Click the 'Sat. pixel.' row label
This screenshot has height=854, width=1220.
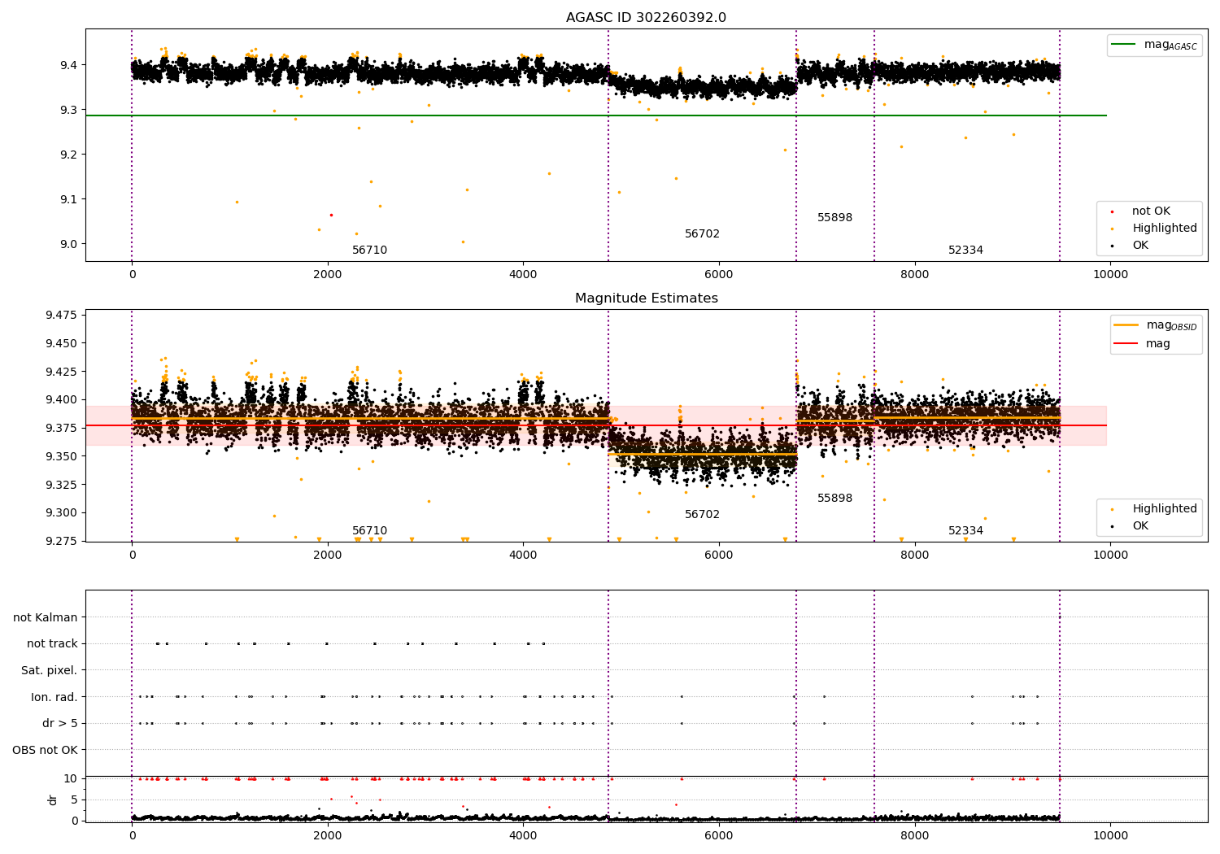(x=50, y=670)
